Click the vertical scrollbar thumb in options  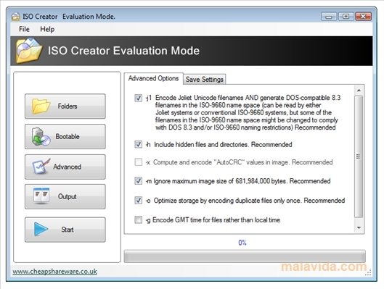359,156
